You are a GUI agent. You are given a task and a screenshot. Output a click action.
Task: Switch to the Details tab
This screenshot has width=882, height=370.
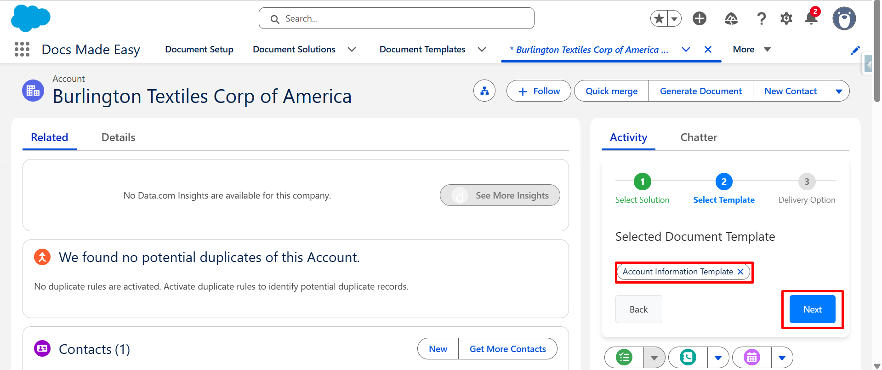tap(119, 137)
